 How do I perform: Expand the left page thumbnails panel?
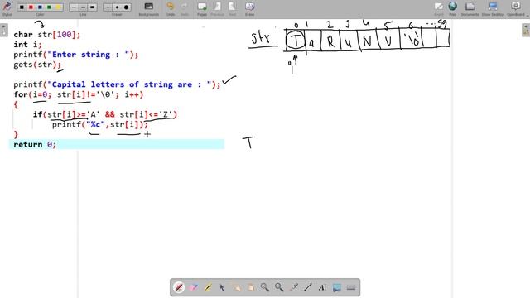click(3, 31)
